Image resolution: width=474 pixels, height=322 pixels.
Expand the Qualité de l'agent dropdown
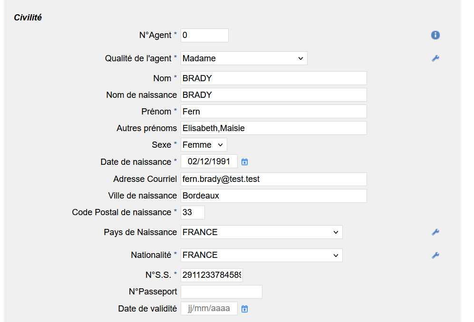pyautogui.click(x=244, y=58)
